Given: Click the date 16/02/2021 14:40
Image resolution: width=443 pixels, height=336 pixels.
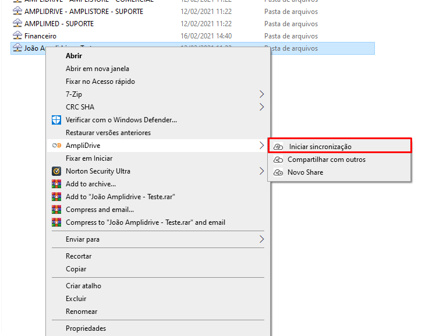Looking at the screenshot, I should point(206,36).
